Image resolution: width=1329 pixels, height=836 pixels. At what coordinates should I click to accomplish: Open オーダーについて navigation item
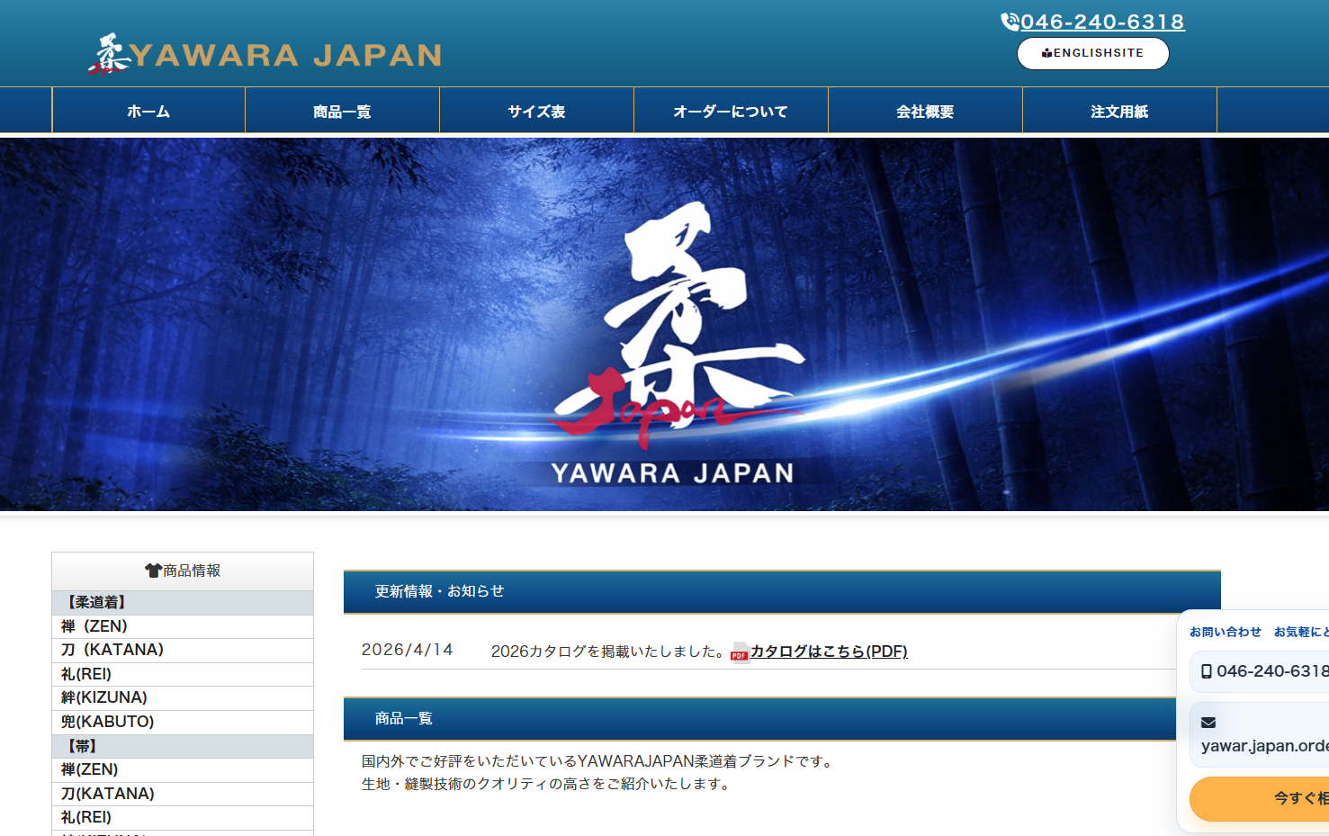click(x=731, y=111)
